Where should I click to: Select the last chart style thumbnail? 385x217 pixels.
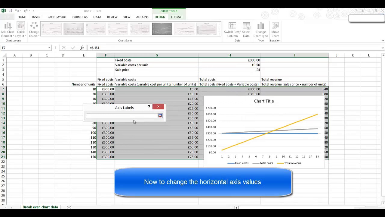point(206,29)
